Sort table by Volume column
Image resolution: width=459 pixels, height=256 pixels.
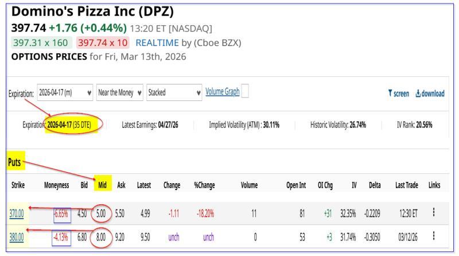247,185
